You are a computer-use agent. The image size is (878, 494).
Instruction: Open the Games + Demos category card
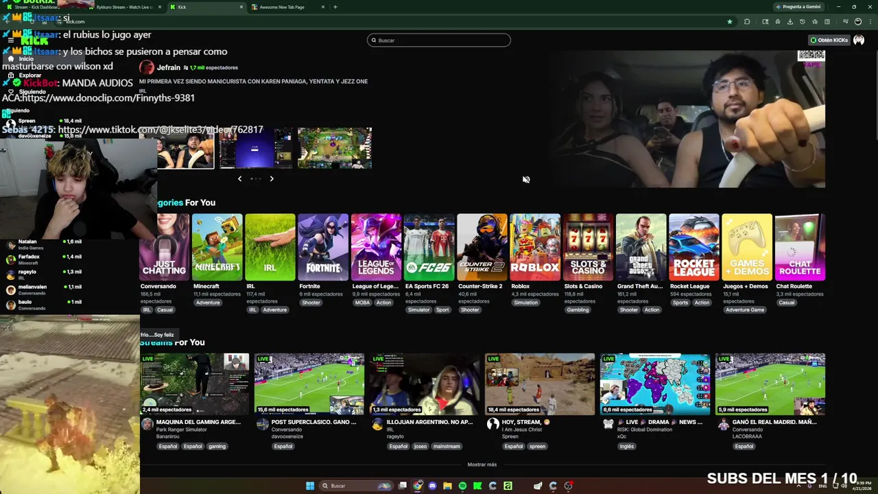[747, 247]
